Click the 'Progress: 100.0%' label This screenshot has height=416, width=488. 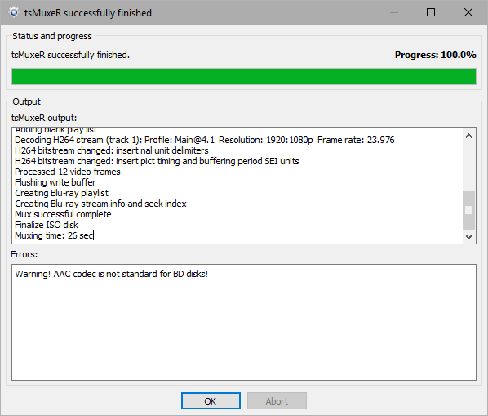[436, 55]
